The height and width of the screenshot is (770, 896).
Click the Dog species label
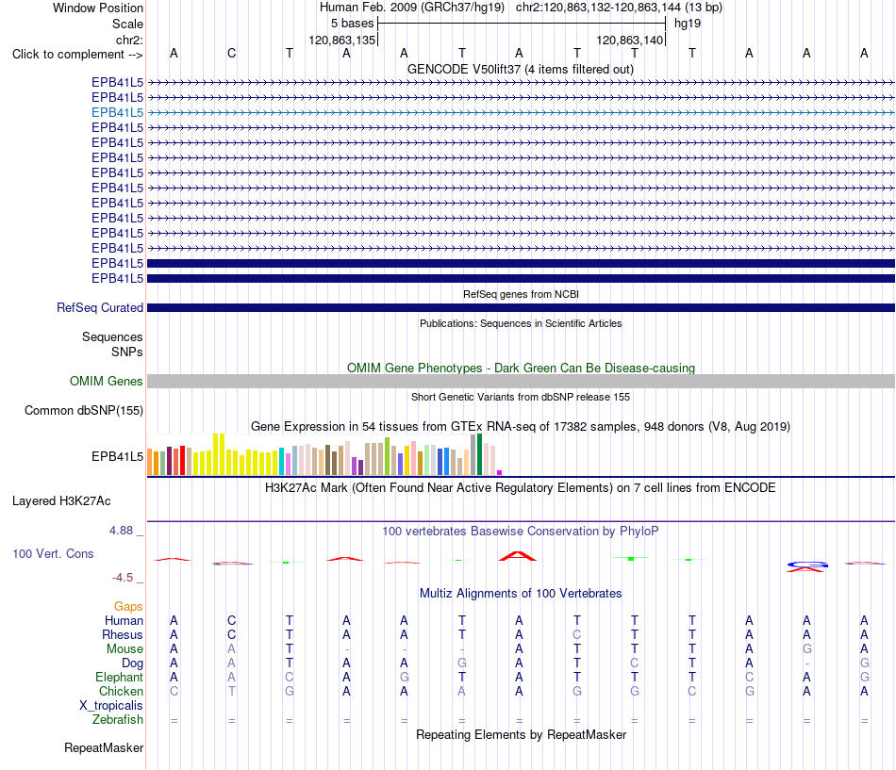[132, 664]
